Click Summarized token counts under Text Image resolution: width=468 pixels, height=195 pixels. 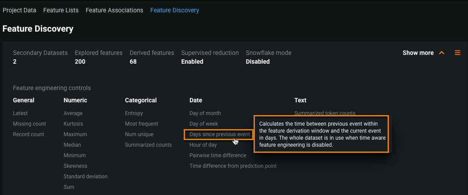325,113
